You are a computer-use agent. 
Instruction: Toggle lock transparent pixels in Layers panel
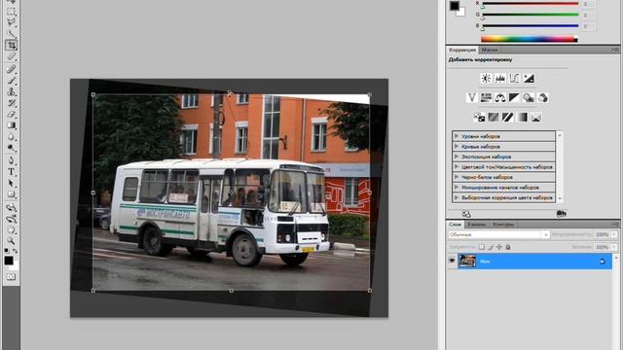tap(482, 247)
